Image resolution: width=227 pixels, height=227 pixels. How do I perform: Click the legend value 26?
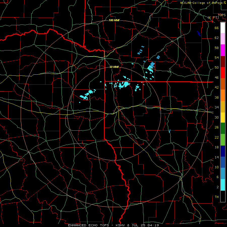[217, 127]
